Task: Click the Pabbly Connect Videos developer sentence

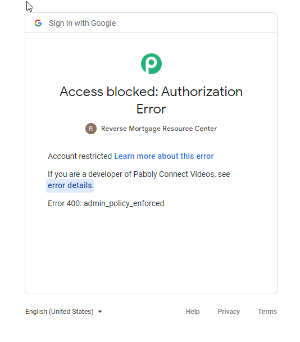Action: [139, 174]
